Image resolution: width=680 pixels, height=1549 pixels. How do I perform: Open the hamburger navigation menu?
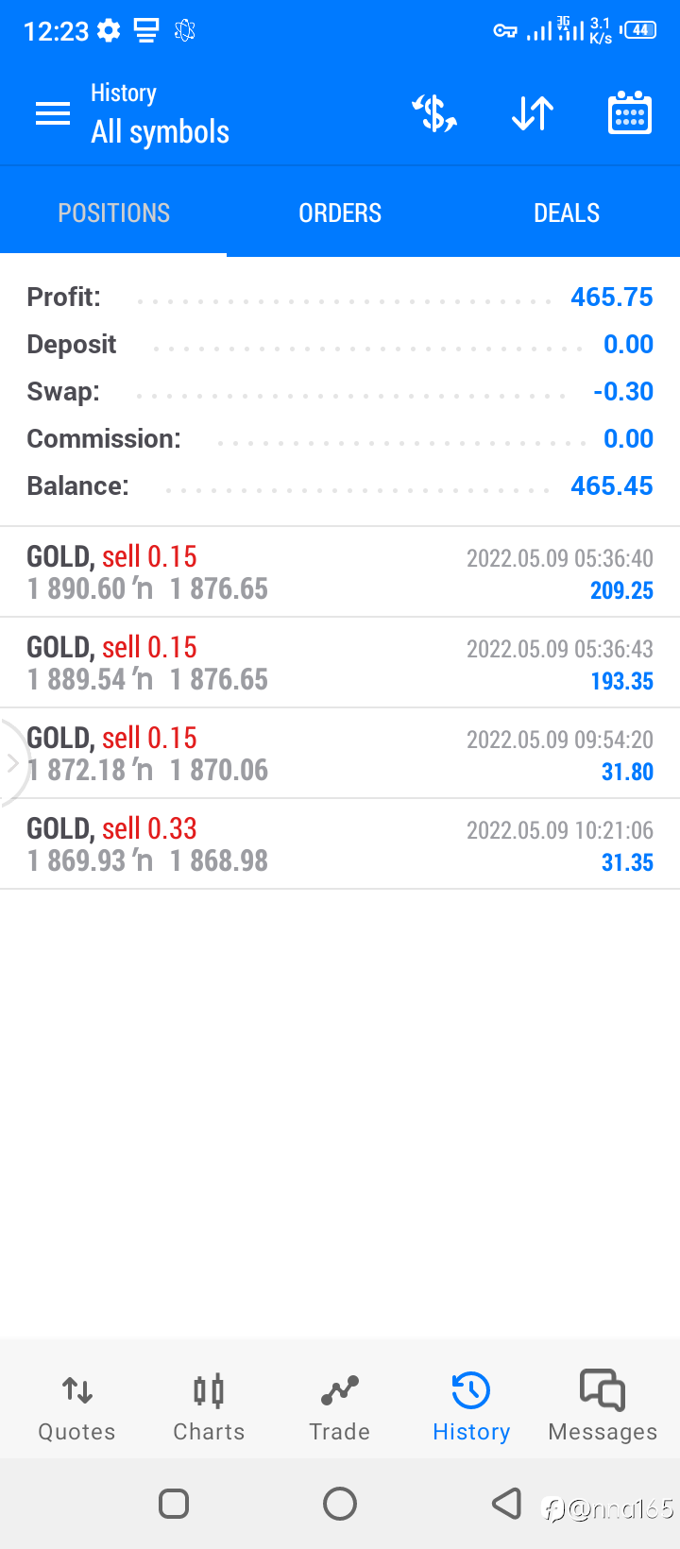coord(53,114)
